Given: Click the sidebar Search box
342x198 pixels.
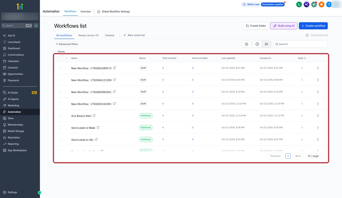Looking at the screenshot, I should [x=17, y=26].
